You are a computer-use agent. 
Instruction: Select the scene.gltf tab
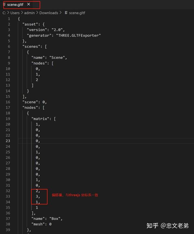[15, 5]
